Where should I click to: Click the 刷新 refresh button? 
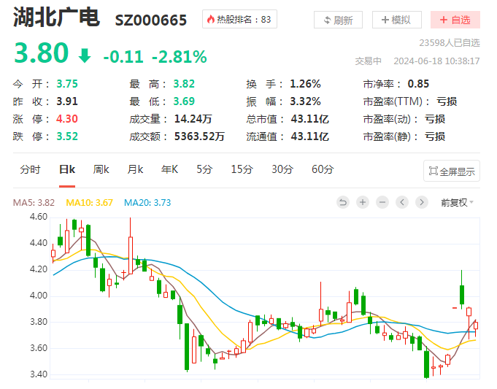(x=339, y=20)
